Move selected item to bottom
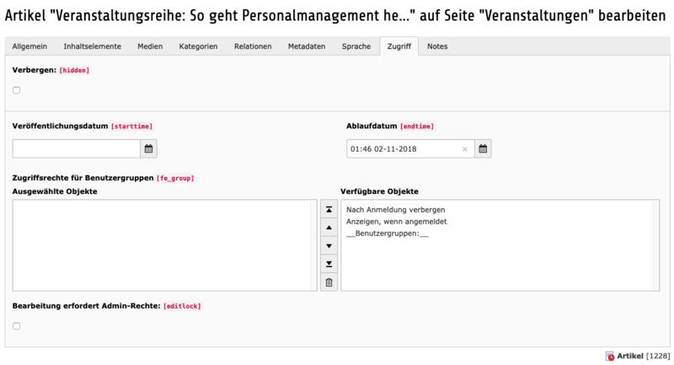Viewport: 674px width, 365px height. coord(329,265)
